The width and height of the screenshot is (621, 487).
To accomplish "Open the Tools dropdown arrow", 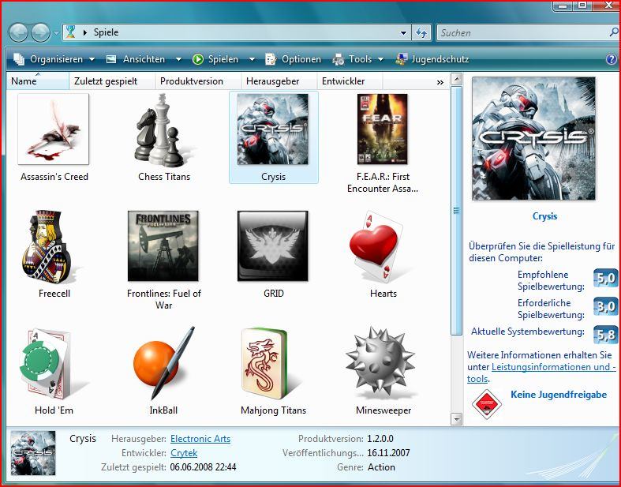I will (380, 59).
